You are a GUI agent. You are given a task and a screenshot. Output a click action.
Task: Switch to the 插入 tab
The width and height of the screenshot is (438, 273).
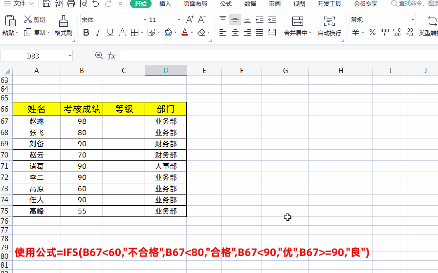click(165, 3)
